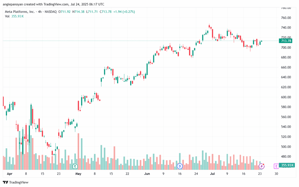Click the Jul label on time axis
Image resolution: width=299 pixels, height=187 pixels.
pos(213,174)
